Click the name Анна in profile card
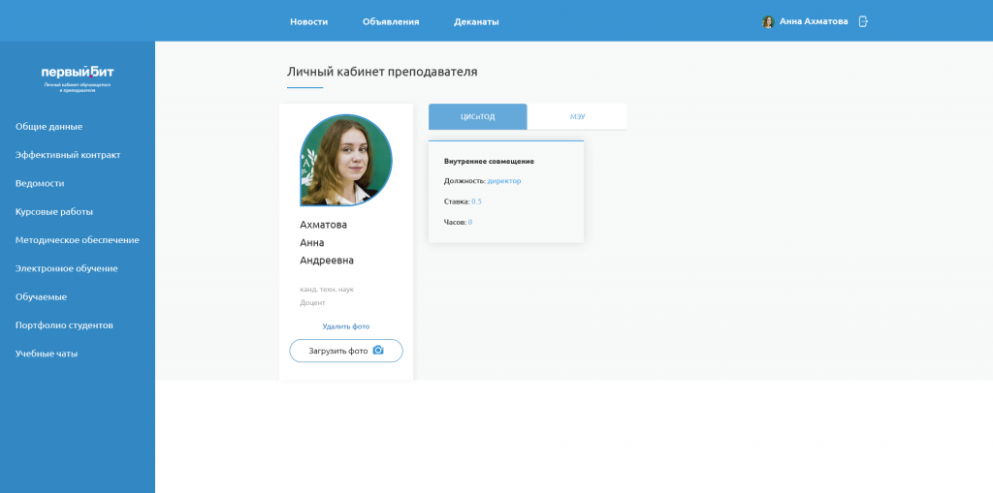Viewport: 993px width, 493px height. (x=312, y=242)
